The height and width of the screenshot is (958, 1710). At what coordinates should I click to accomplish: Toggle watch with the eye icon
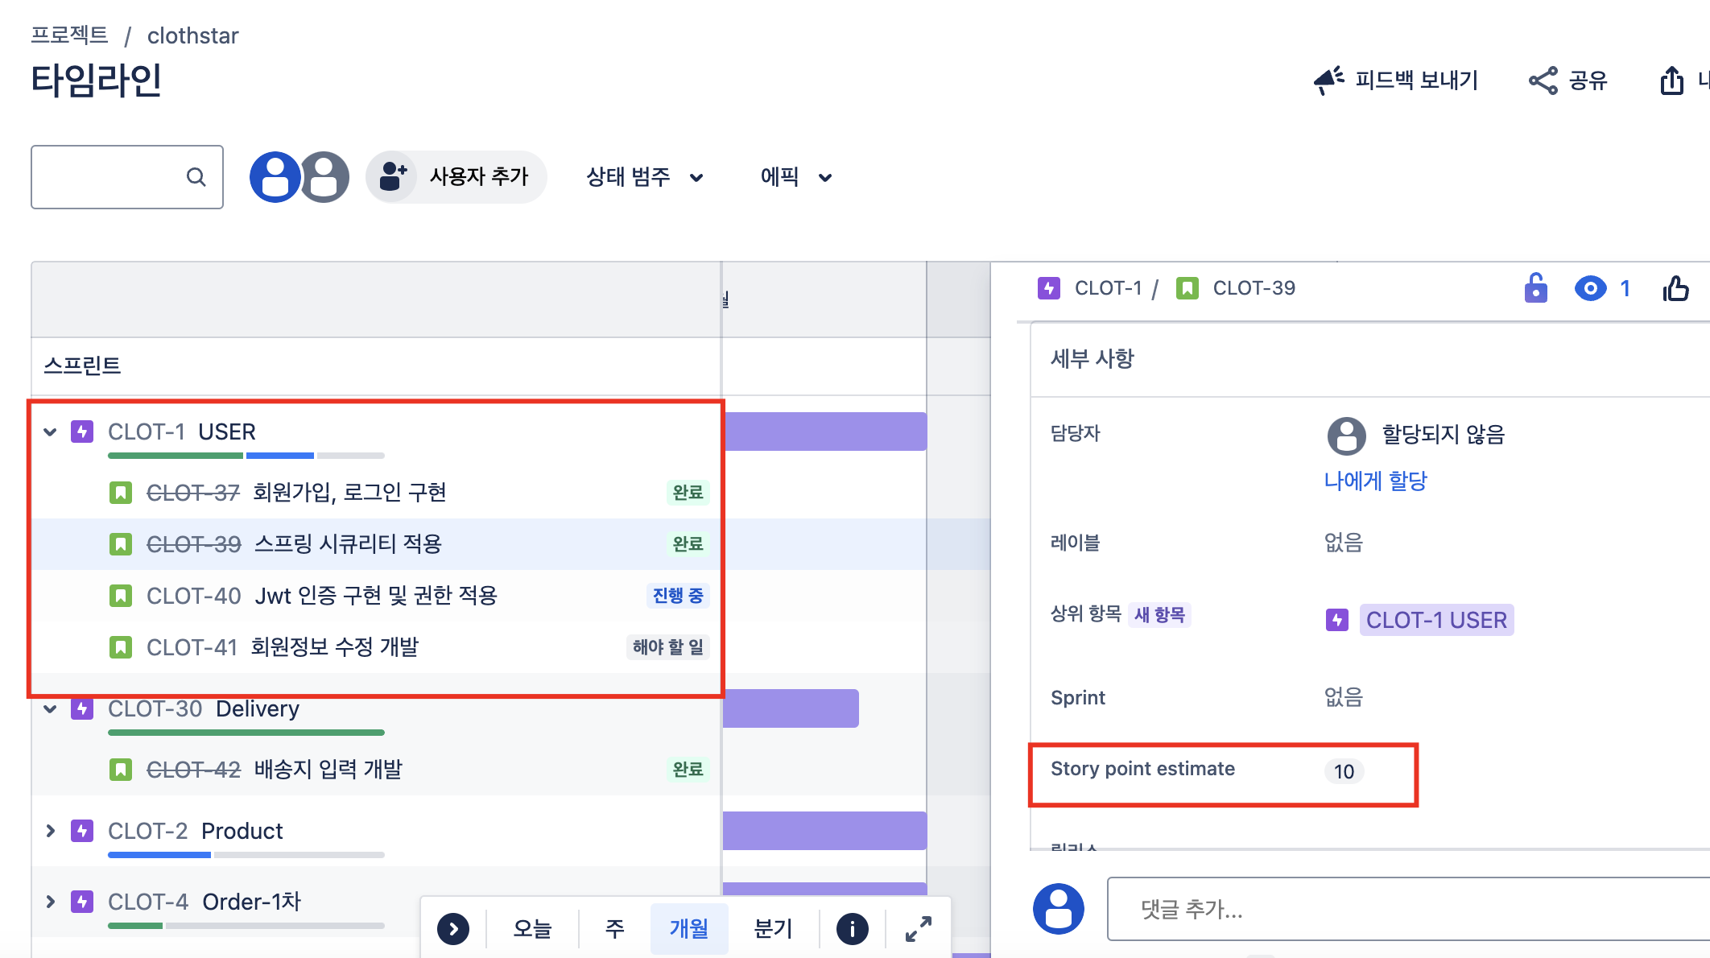click(x=1590, y=288)
